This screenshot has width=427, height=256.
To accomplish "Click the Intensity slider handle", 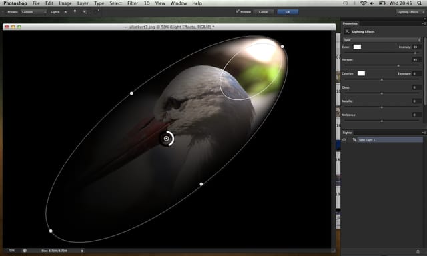I will [x=415, y=53].
